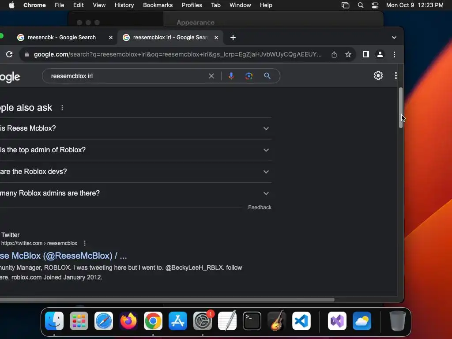Open GarageBand from the Dock
The height and width of the screenshot is (339, 452).
coord(277,321)
